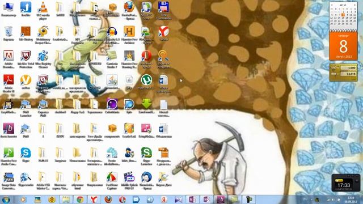This screenshot has width=363, height=204.
Task: Open OneNote from the taskbar
Action: [x=192, y=199]
